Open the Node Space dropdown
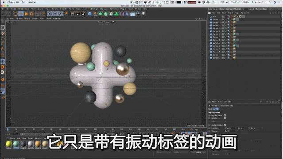The image size is (283, 159). coord(232,9)
